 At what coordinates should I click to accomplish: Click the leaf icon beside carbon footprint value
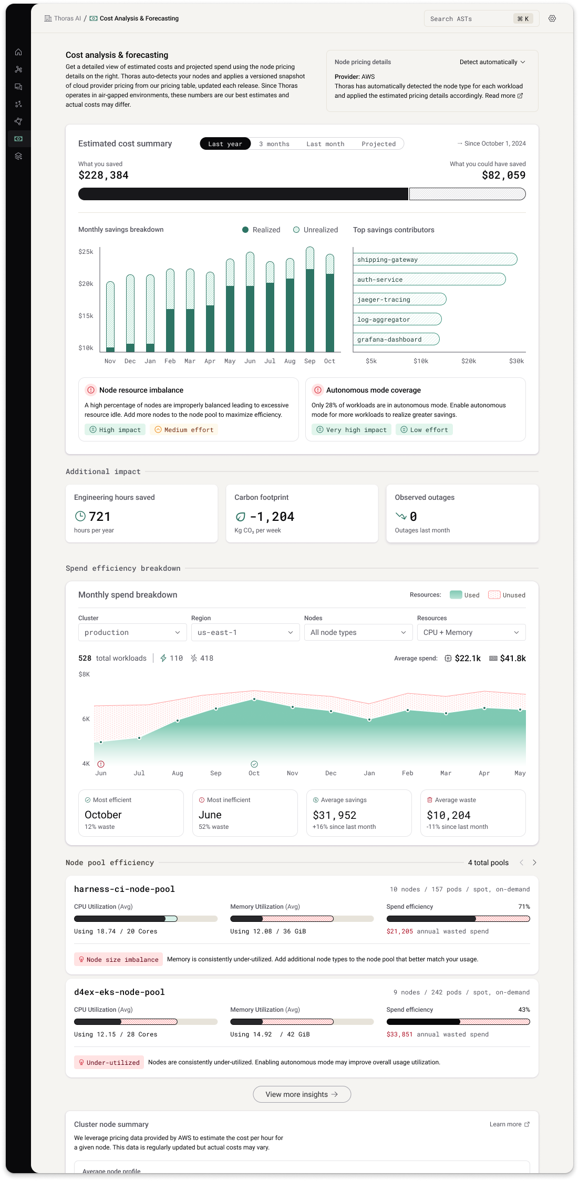coord(240,517)
